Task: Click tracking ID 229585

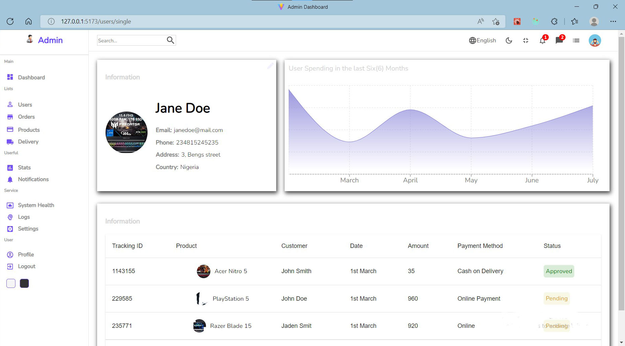Action: tap(122, 299)
